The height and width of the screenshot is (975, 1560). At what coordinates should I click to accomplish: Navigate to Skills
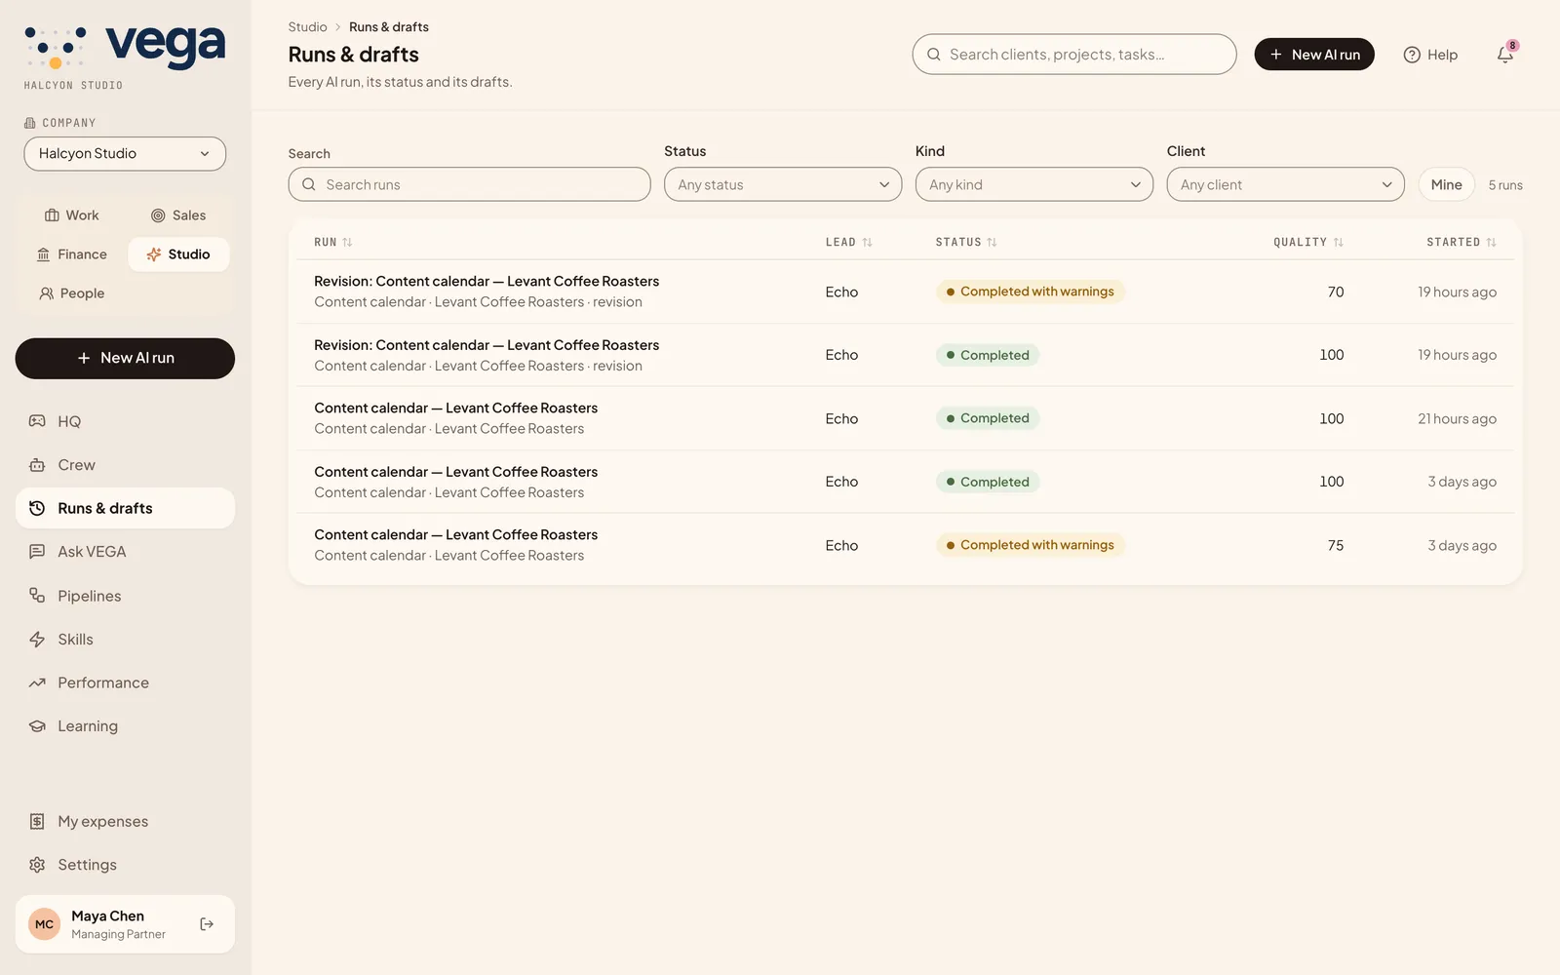click(x=125, y=640)
